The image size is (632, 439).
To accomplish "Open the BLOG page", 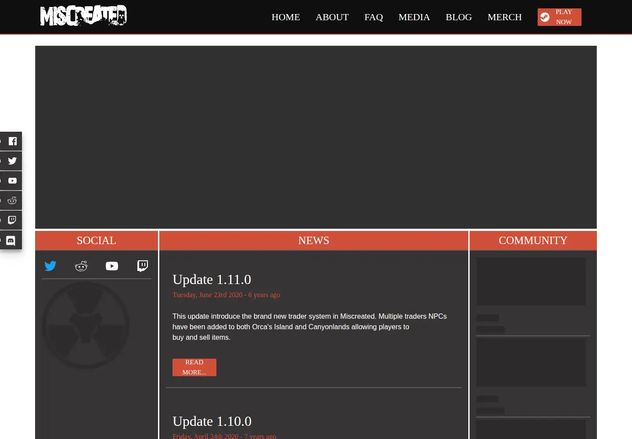I will [x=459, y=17].
